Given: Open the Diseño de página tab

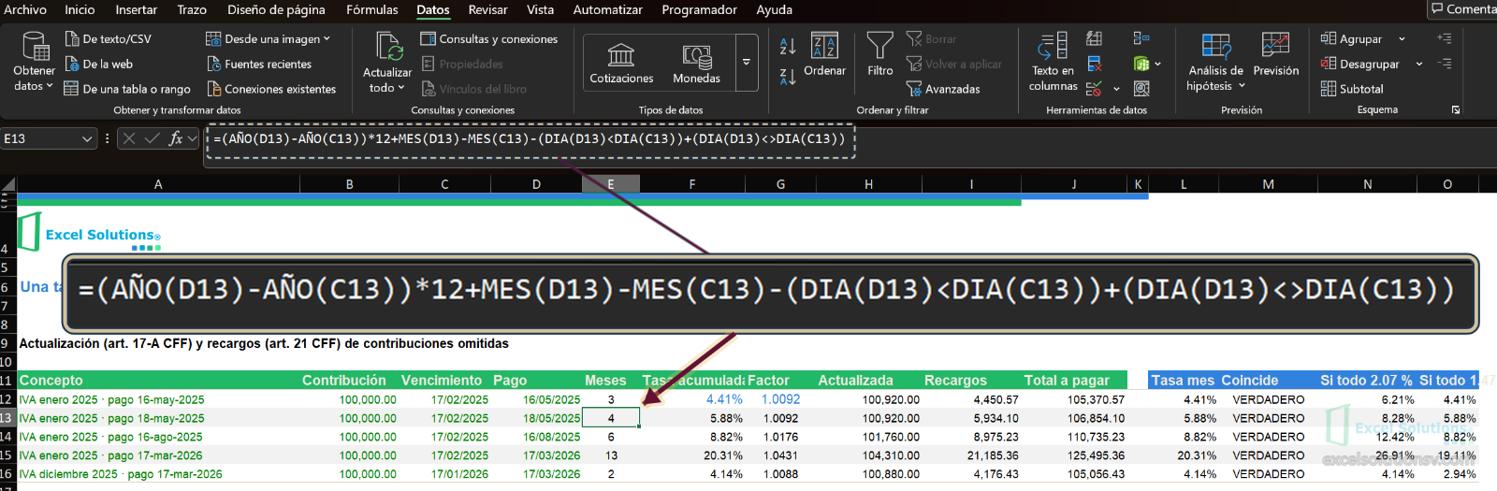Looking at the screenshot, I should (276, 9).
